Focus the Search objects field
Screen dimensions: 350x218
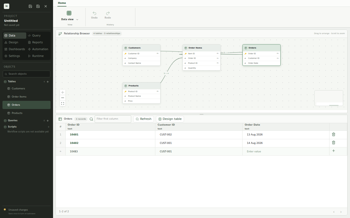point(27,74)
